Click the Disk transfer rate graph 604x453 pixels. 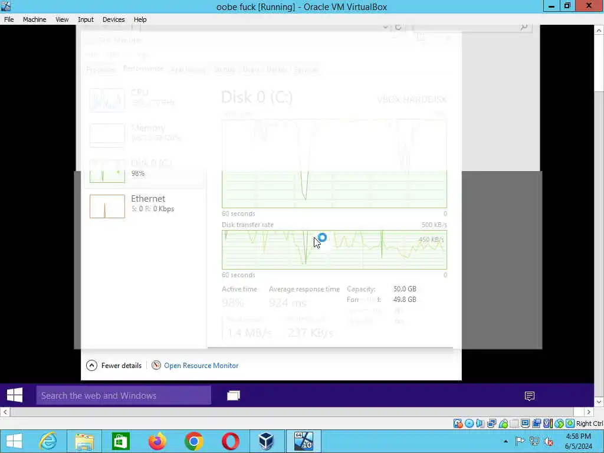pos(334,250)
